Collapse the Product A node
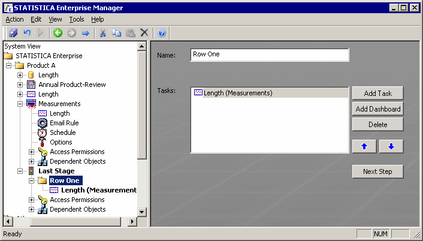 pos(8,65)
